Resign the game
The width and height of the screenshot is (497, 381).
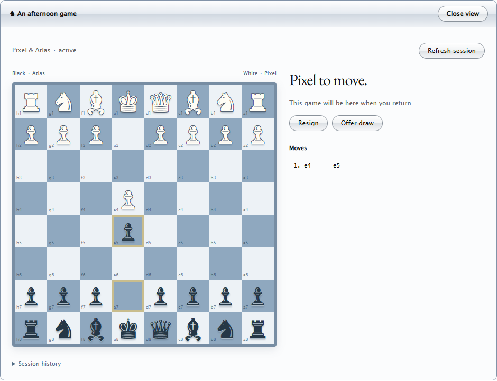308,123
